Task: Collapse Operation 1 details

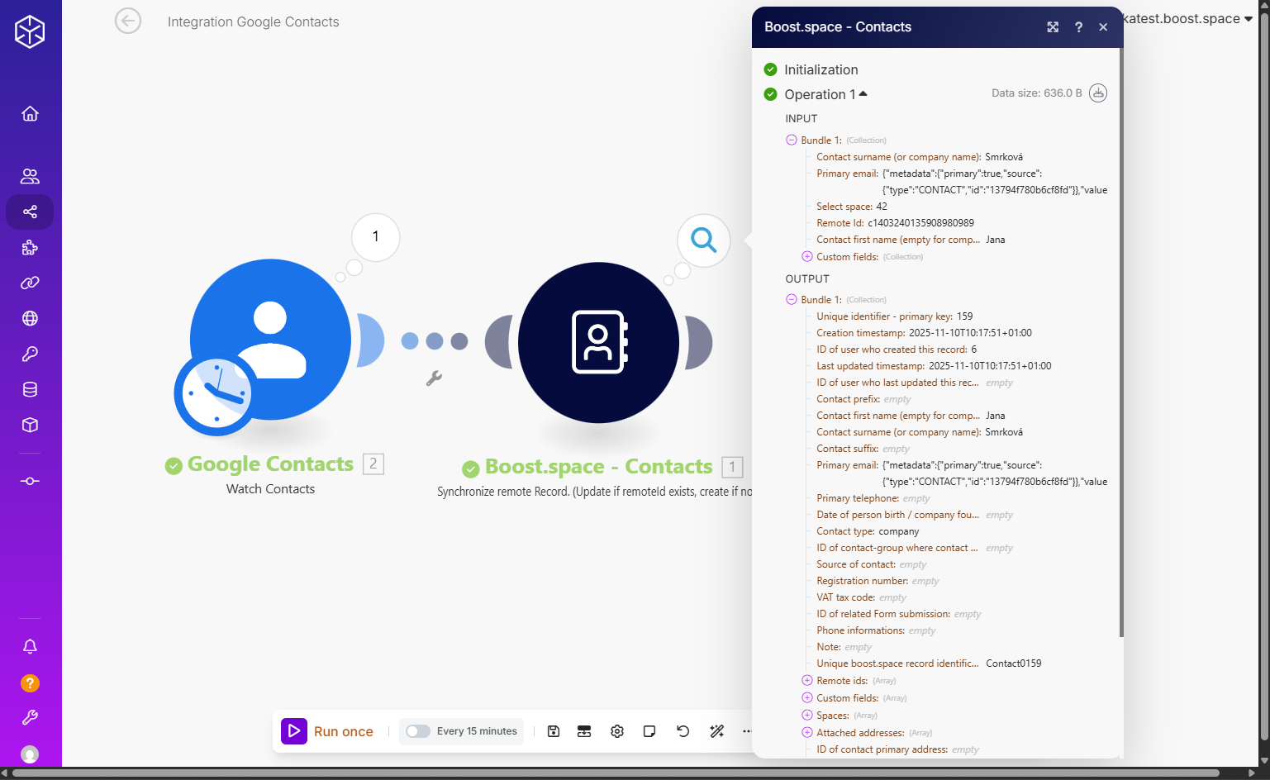Action: 863,94
